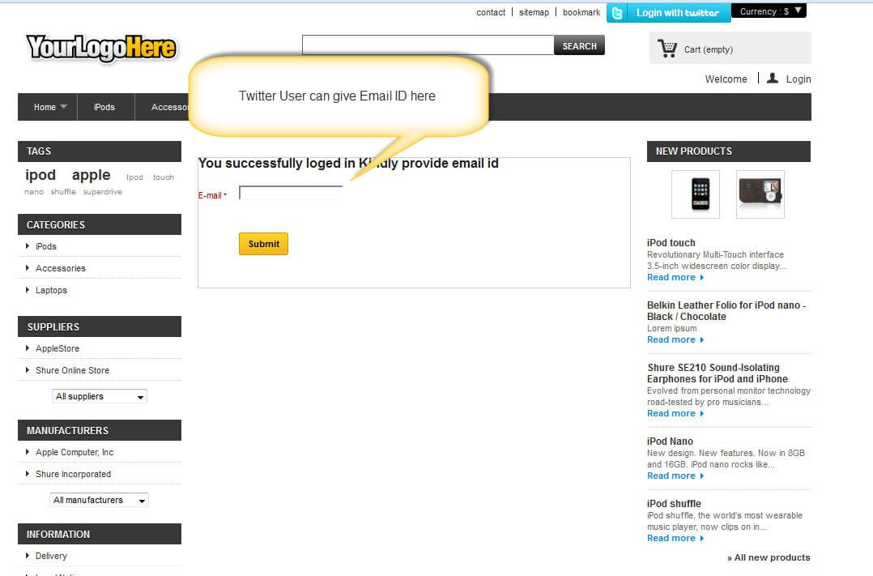Click the Twitter bird icon
Screen dimensions: 873x576
[617, 13]
